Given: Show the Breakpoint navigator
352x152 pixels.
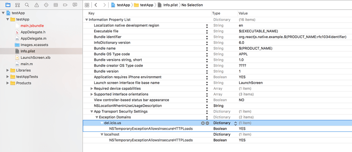Looking at the screenshot, I should pos(65,5).
